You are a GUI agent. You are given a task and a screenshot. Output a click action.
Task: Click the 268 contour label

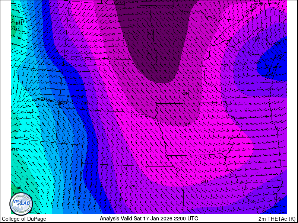[205, 181]
